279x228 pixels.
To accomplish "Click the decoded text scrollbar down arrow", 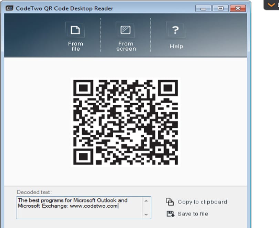I will [146, 215].
